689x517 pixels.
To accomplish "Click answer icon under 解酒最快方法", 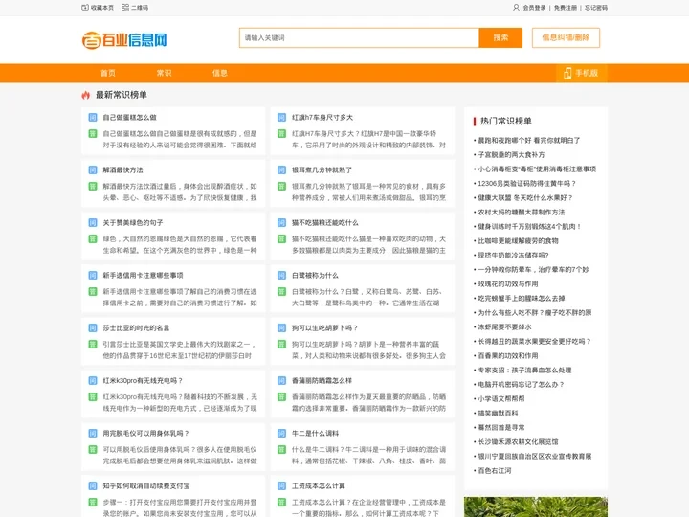I will (93, 187).
